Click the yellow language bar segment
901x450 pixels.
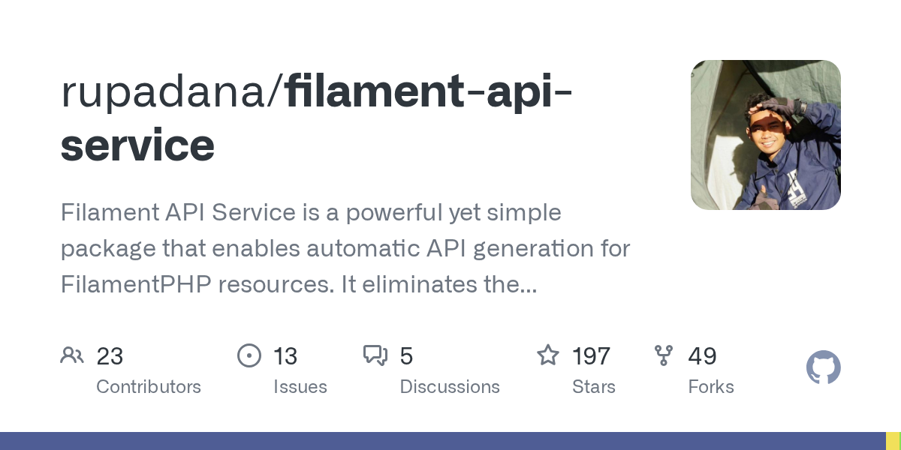point(893,441)
